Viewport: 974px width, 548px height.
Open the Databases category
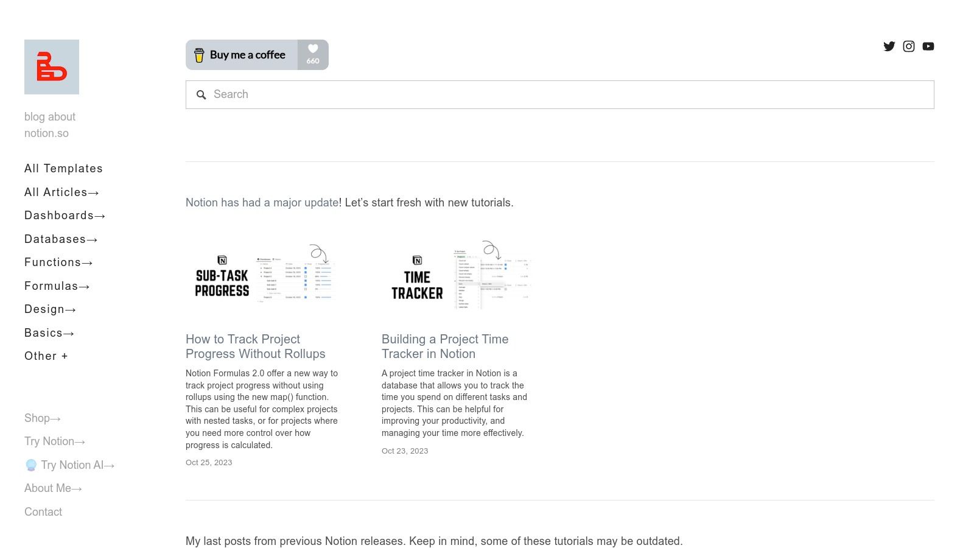click(x=61, y=239)
